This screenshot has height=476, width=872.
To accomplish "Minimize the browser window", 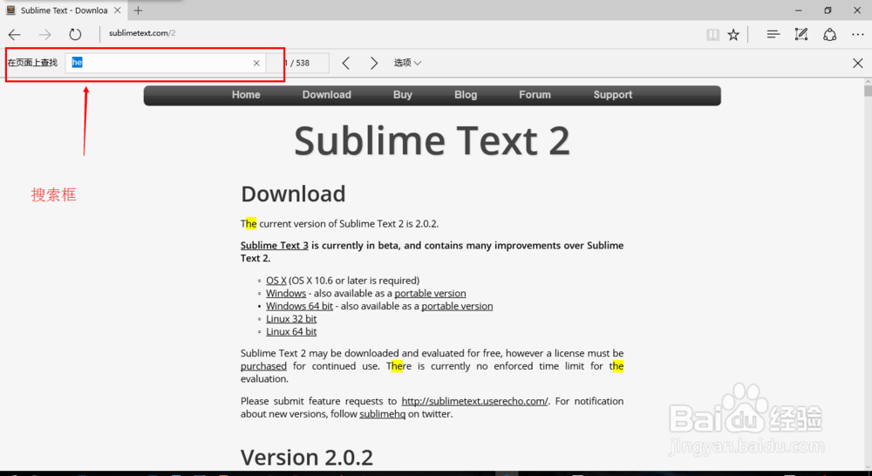I will [x=799, y=10].
